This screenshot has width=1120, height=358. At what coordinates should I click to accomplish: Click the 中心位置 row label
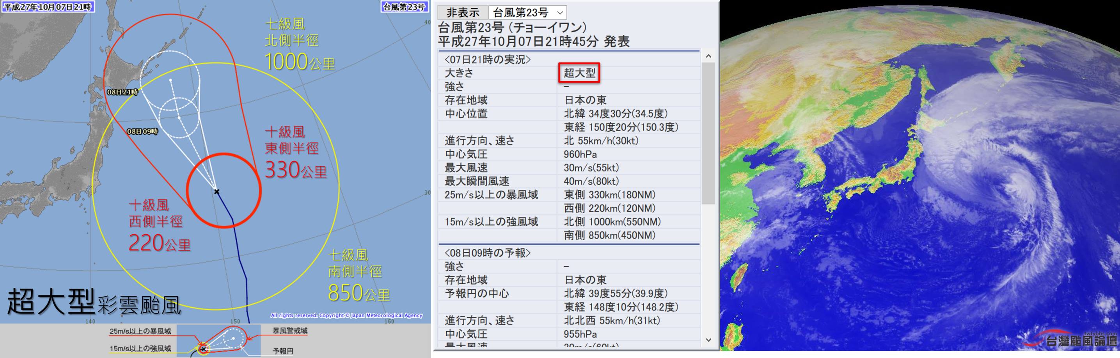pyautogui.click(x=466, y=114)
